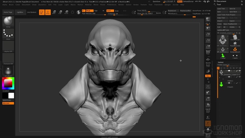Screen dimensions: 245x138
Task: Select the SimpleBrush tool icon
Action: coord(235,50)
